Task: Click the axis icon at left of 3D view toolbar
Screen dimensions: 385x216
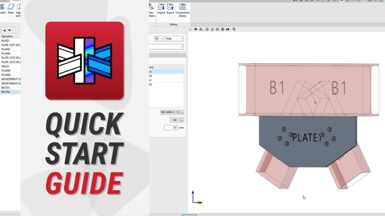Action: [x=190, y=29]
